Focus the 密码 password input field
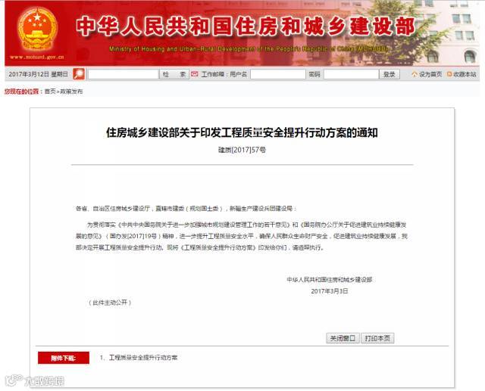Image resolution: width=485 pixels, height=391 pixels. pyautogui.click(x=351, y=74)
